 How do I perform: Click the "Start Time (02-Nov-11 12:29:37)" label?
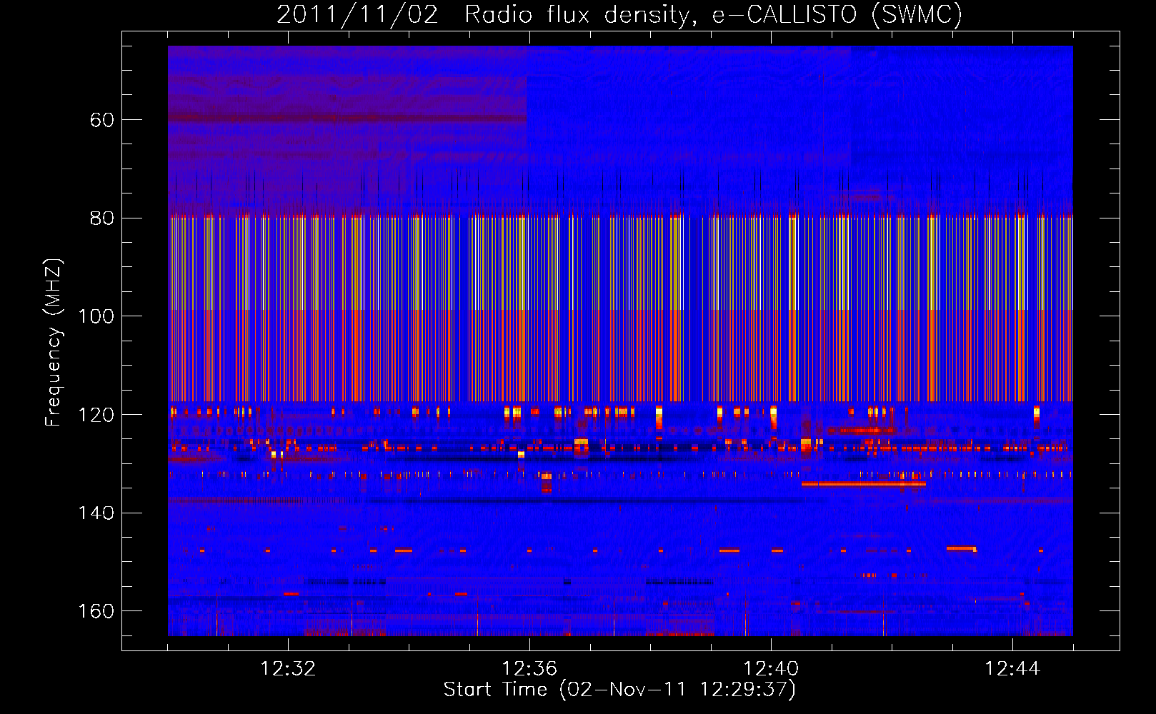(x=619, y=690)
